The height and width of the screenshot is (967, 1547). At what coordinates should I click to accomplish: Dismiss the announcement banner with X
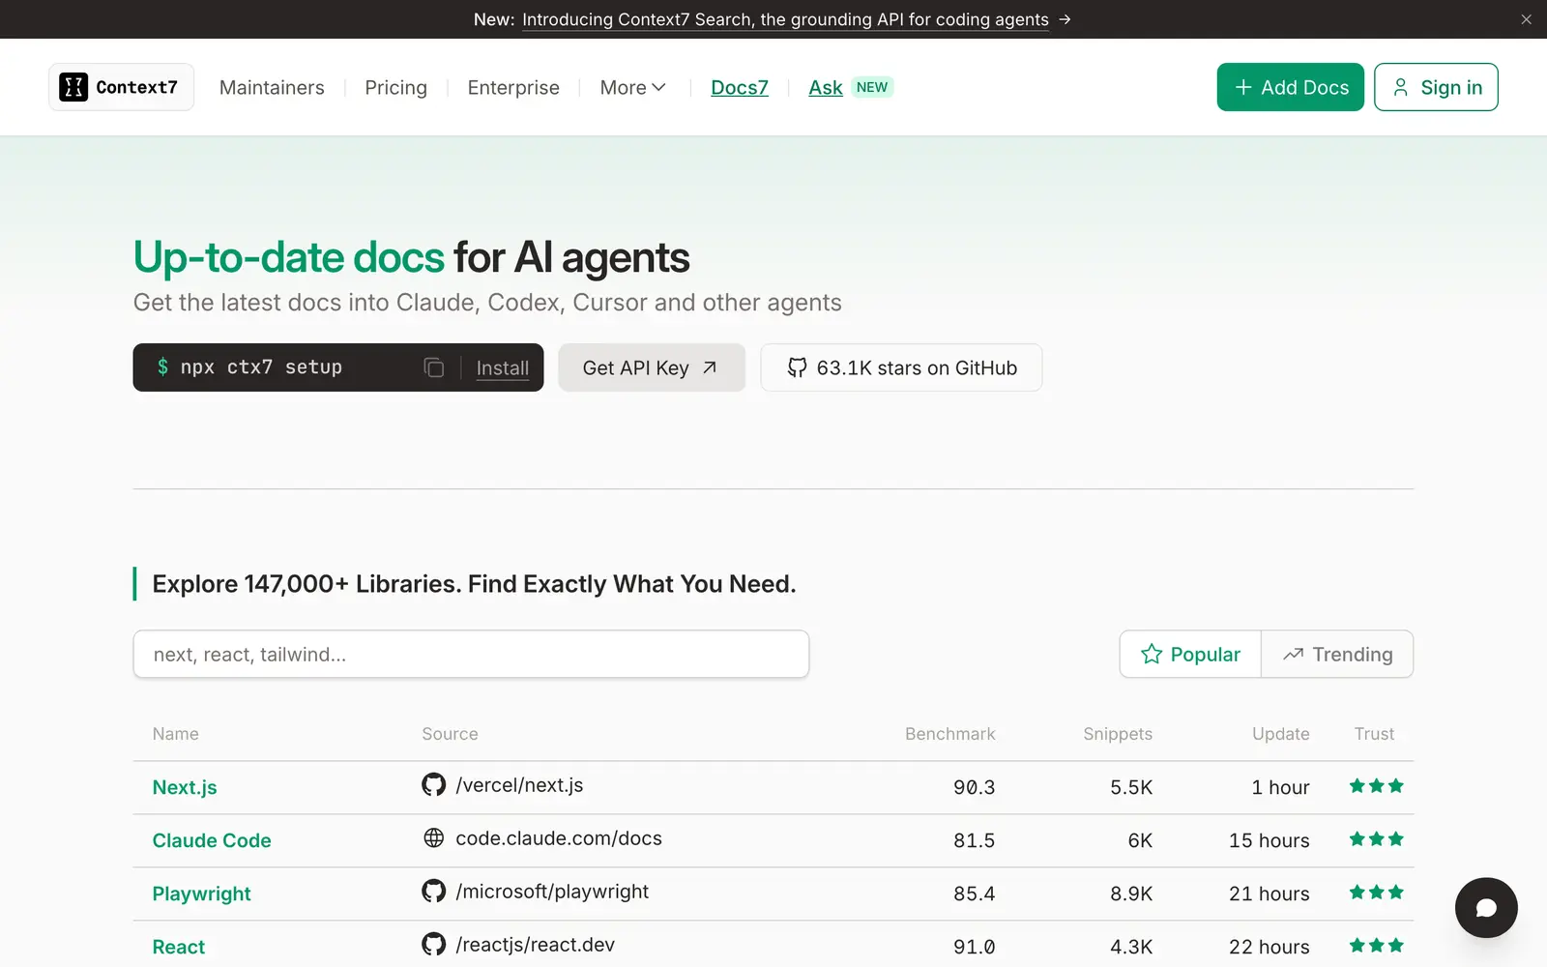[x=1526, y=19]
